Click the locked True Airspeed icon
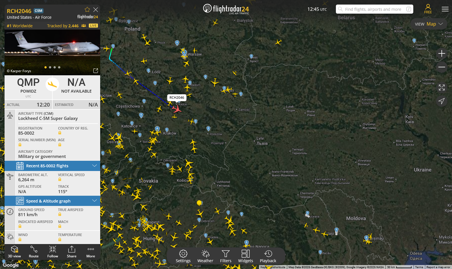Screen dimensions: 452x269 [x=60, y=214]
